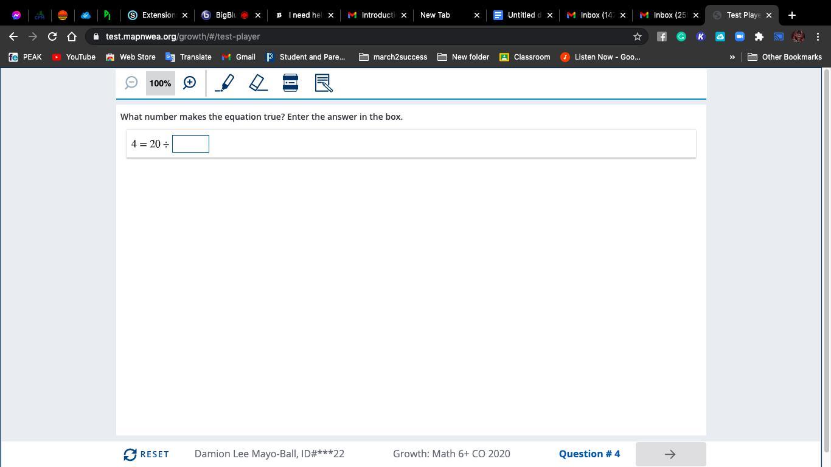Switch to the pinned Messenger tab
Image resolution: width=831 pixels, height=467 pixels.
16,15
